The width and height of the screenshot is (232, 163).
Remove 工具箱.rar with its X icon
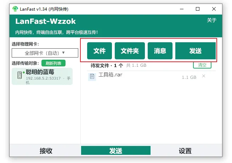coord(204,76)
